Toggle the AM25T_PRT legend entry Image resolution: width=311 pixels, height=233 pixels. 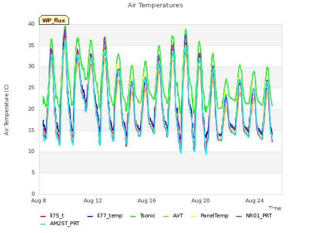click(x=60, y=224)
